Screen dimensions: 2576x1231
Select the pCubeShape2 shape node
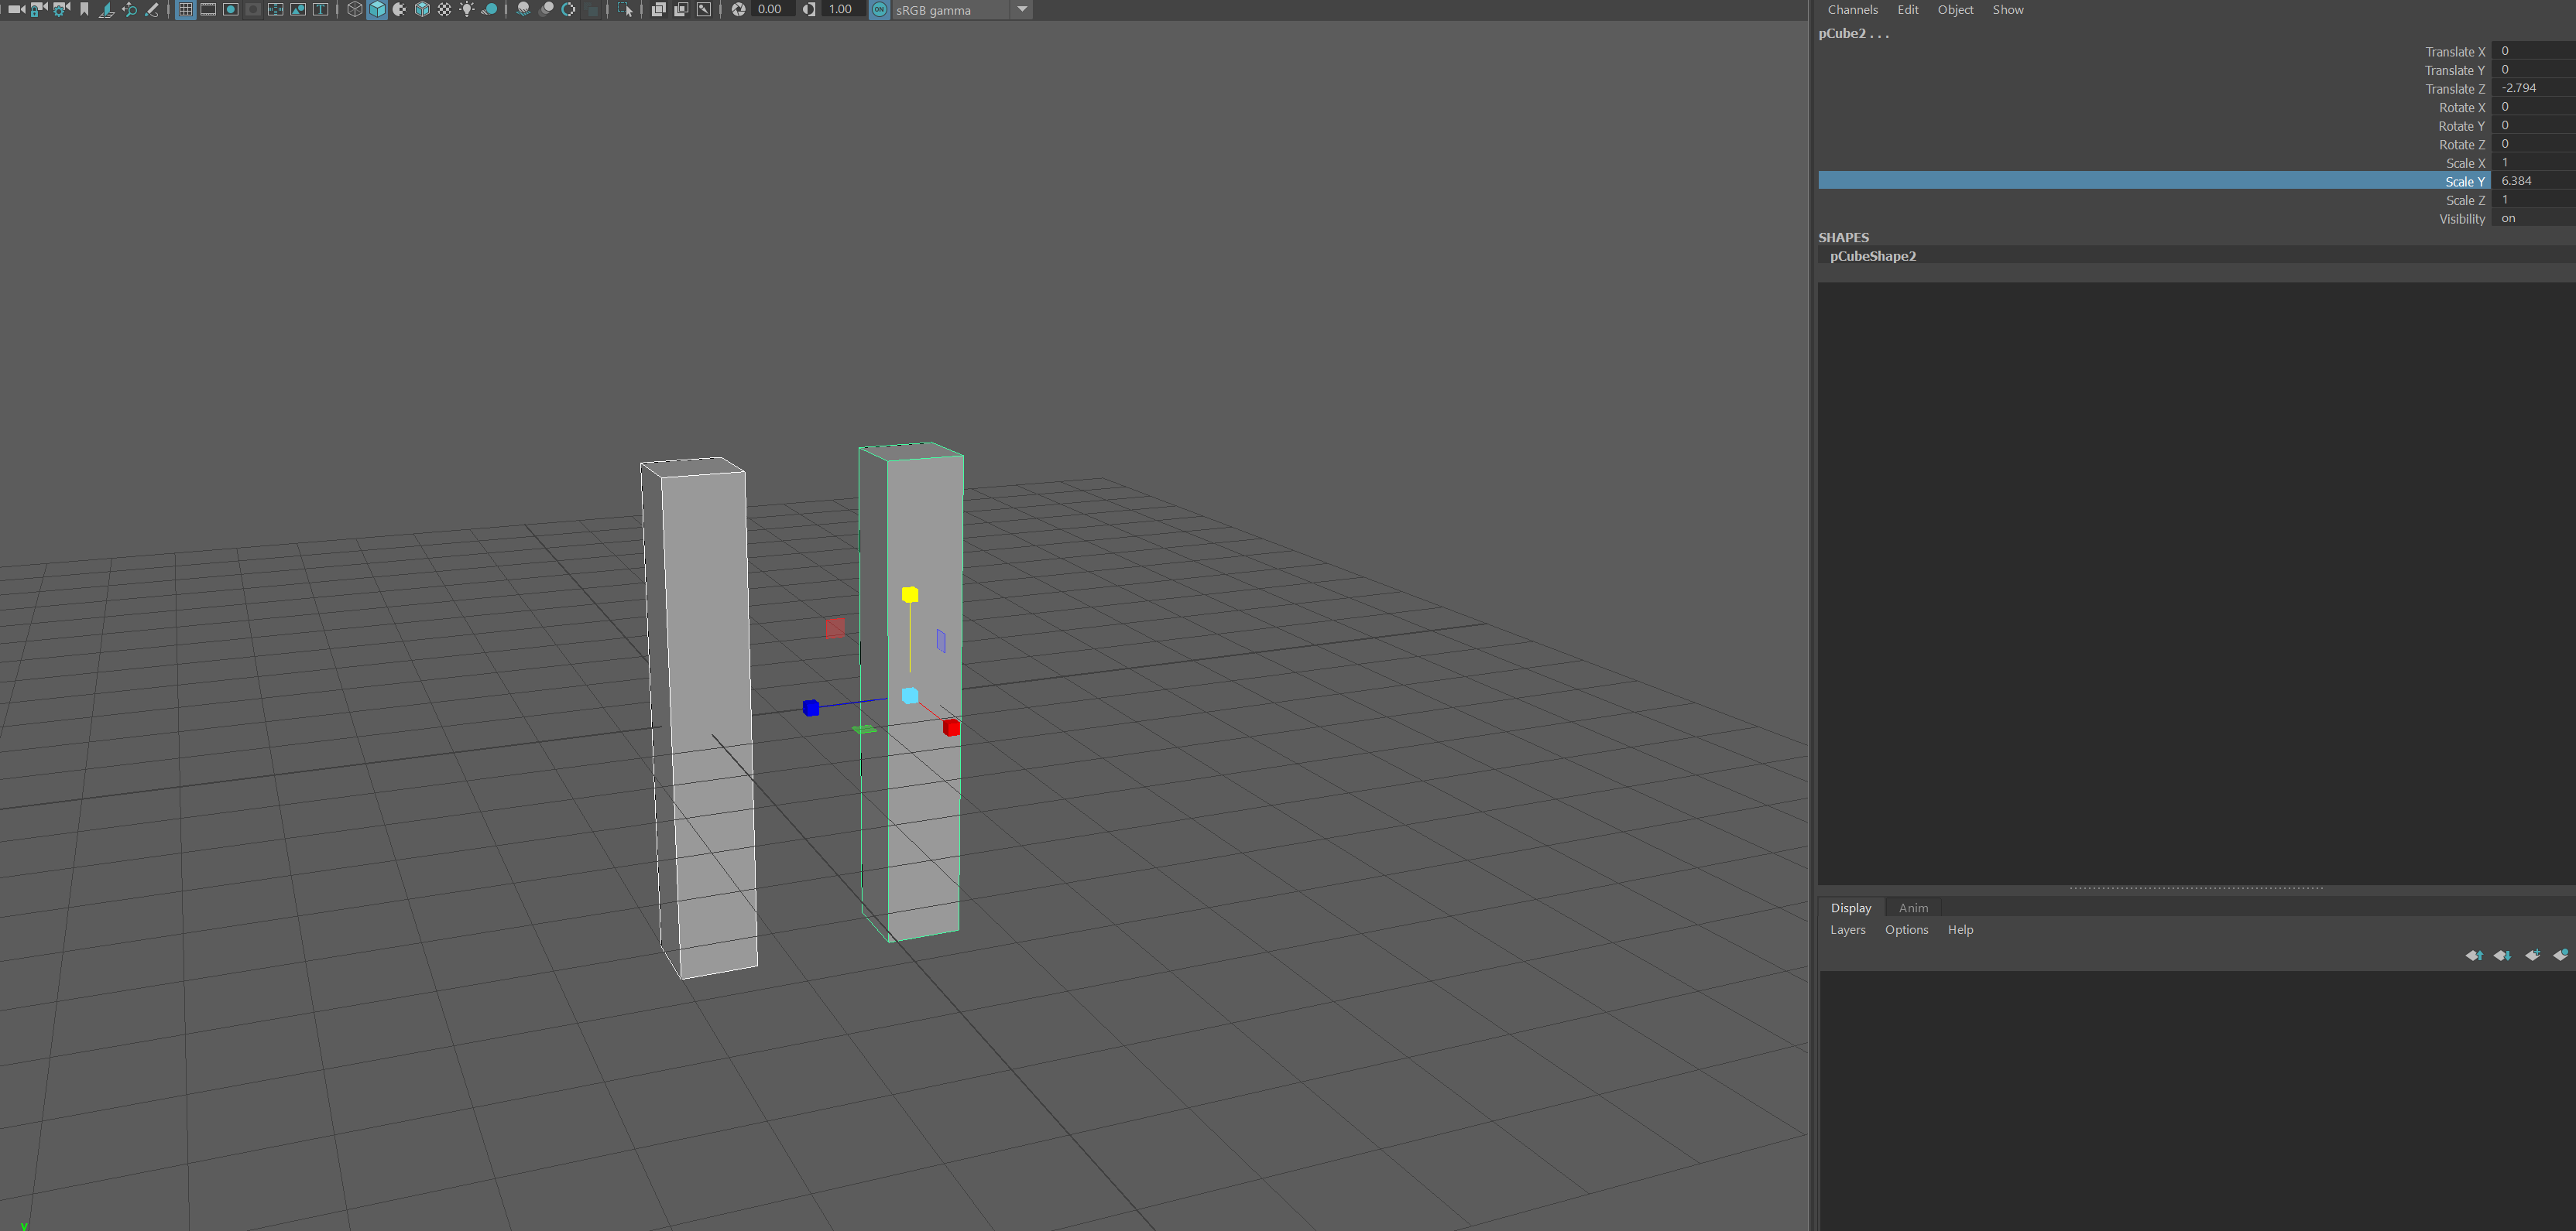coord(1872,256)
